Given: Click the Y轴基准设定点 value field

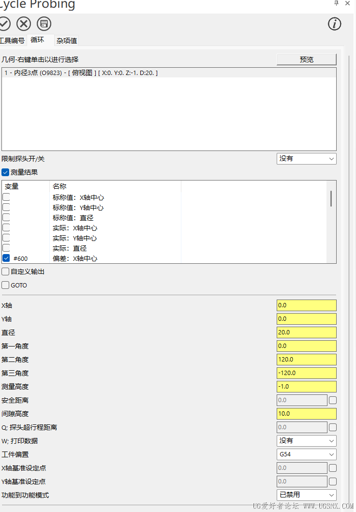Looking at the screenshot, I should (302, 482).
